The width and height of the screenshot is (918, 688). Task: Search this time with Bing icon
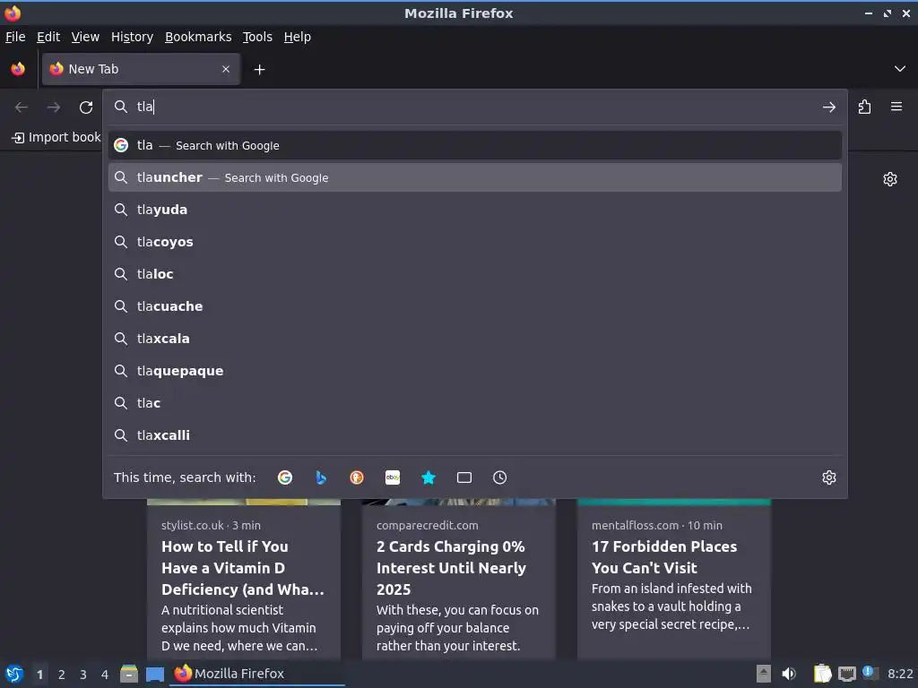coord(321,477)
